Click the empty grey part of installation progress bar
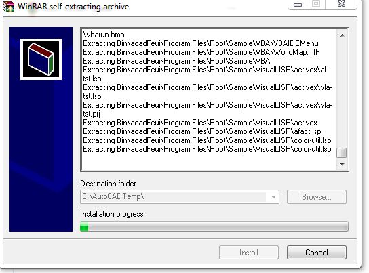369x273 pixels. 218,226
